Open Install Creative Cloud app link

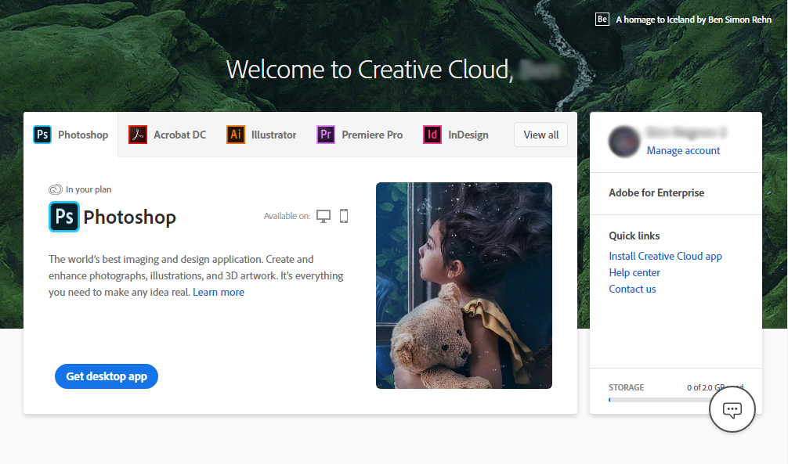[x=665, y=256]
